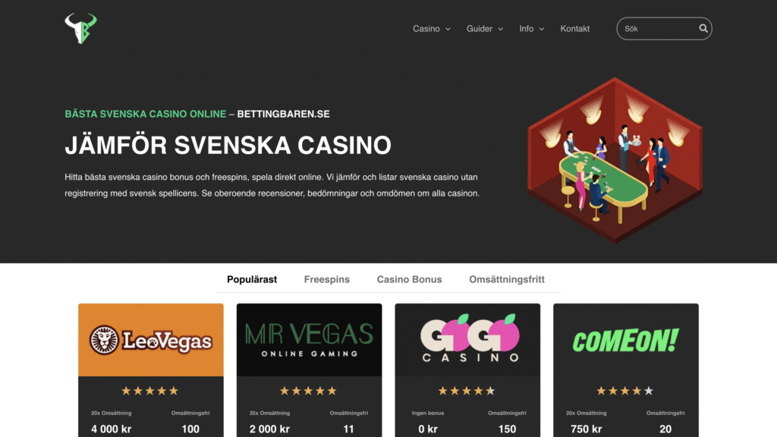
Task: Open the ComeOn! logo card
Action: 626,340
